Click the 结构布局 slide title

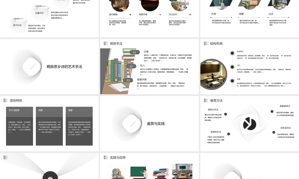216,44
